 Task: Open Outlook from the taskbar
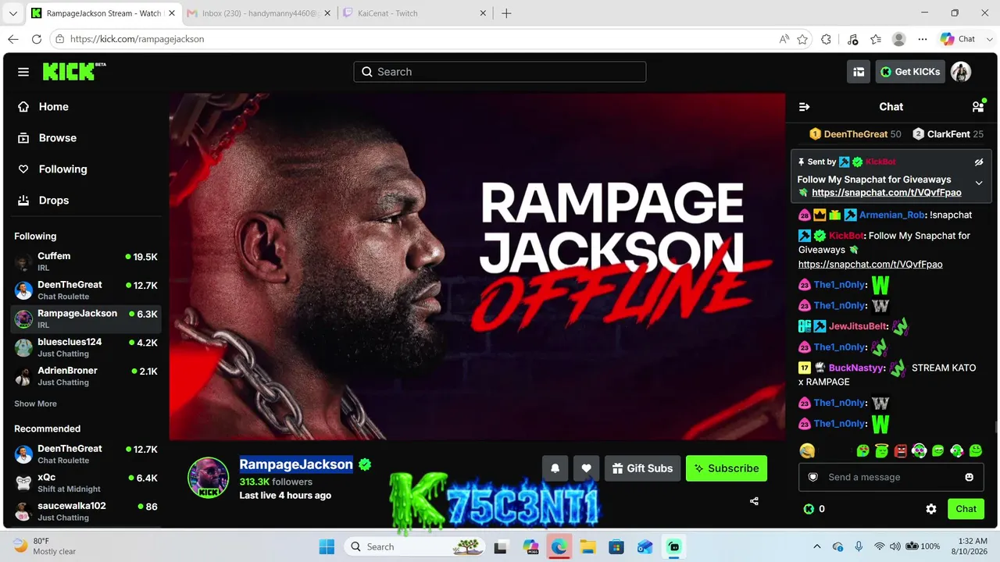pos(645,546)
